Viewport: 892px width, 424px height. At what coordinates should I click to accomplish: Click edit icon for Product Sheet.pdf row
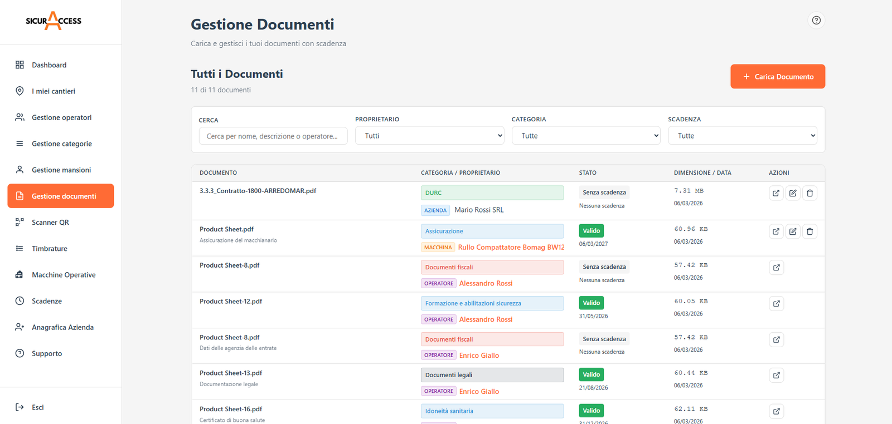coord(793,231)
